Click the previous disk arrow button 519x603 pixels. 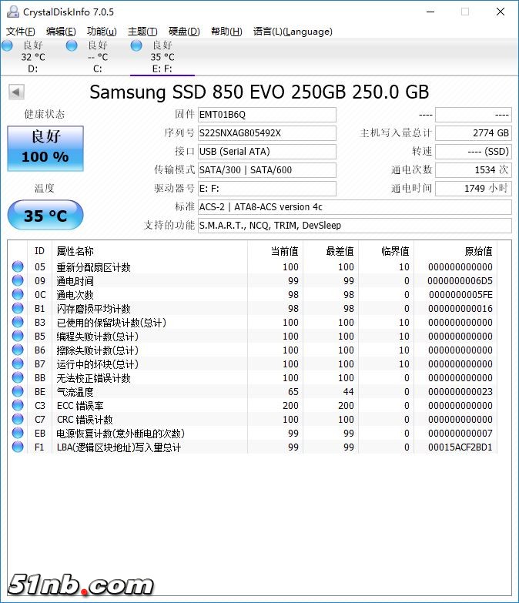coord(15,92)
